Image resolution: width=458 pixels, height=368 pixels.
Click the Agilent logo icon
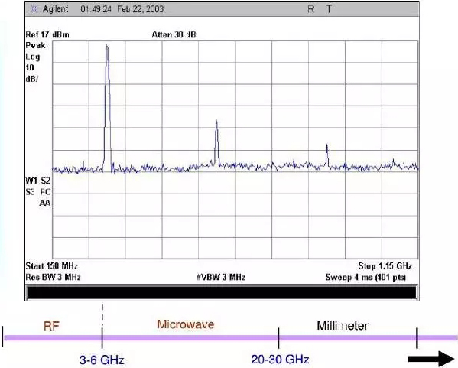tap(34, 9)
